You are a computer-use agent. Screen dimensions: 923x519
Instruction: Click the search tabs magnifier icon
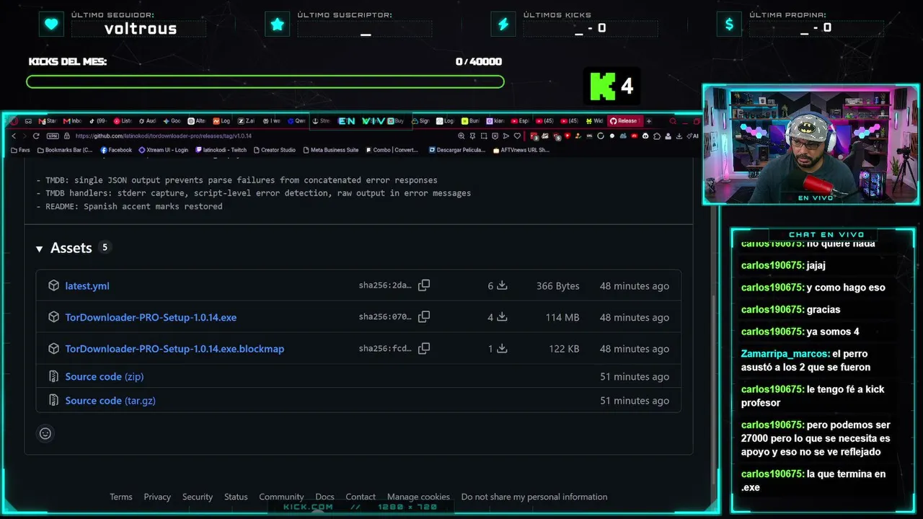click(673, 121)
